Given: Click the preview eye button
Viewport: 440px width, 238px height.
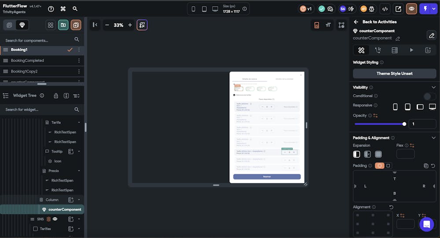Looking at the screenshot, I should pos(412,9).
